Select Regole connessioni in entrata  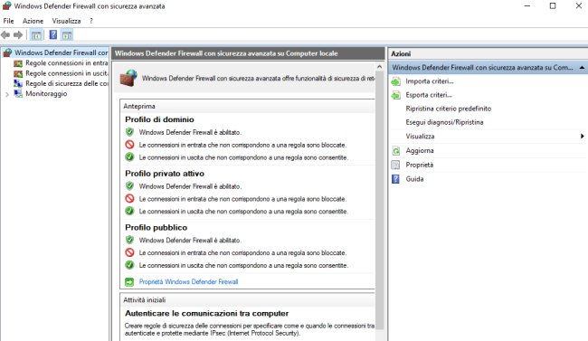[x=66, y=63]
